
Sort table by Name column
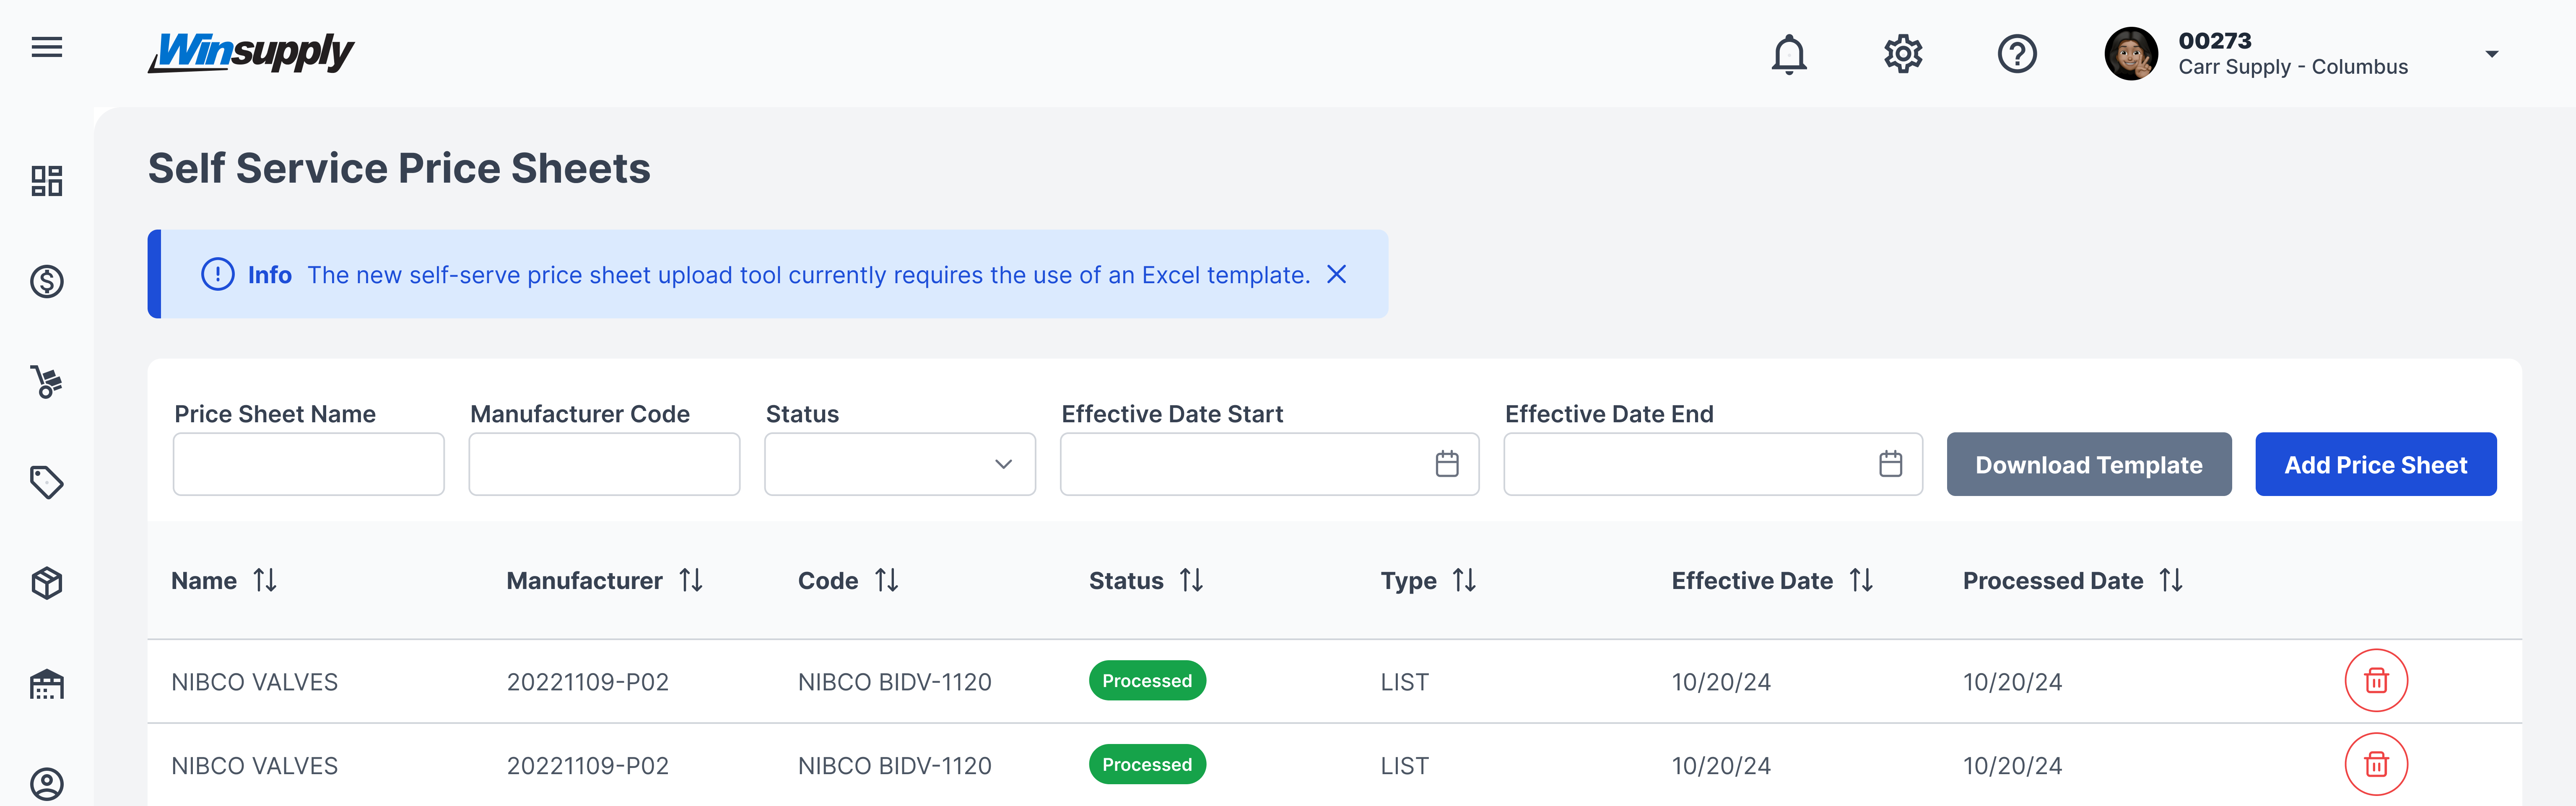coord(265,580)
